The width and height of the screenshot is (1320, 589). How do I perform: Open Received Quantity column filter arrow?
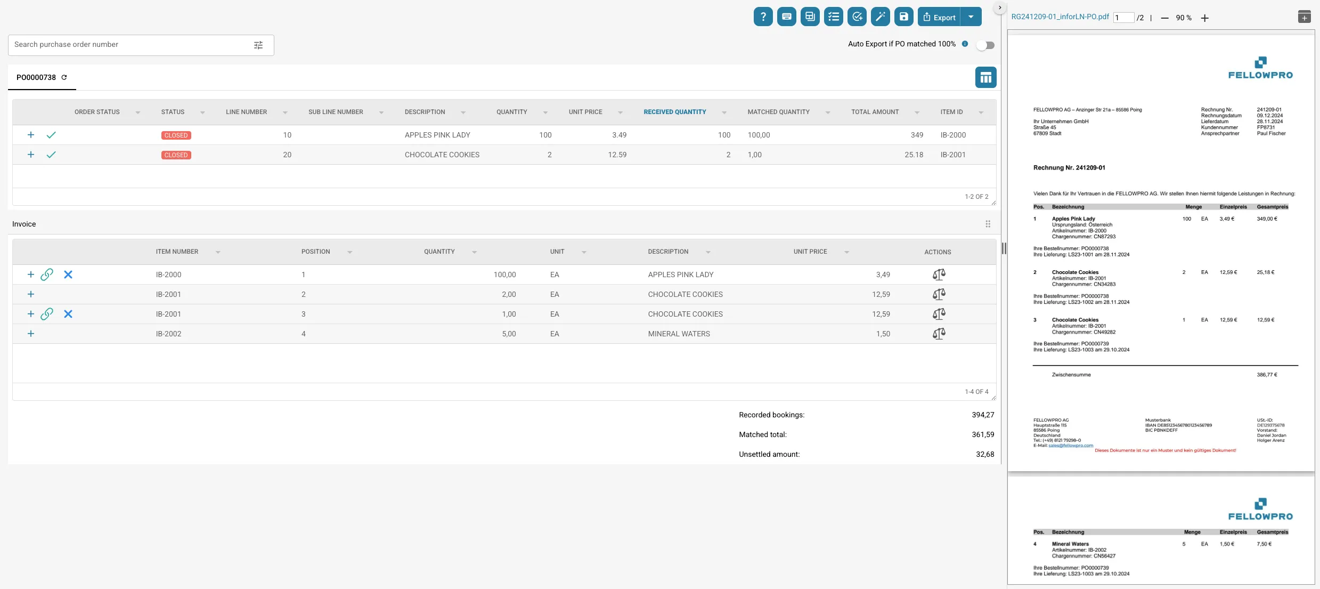(x=724, y=112)
